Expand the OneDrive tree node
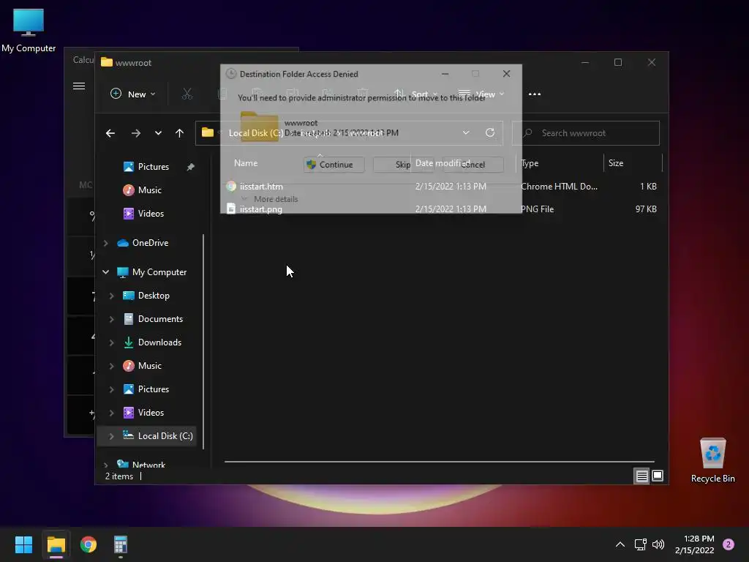The image size is (749, 562). pyautogui.click(x=105, y=243)
